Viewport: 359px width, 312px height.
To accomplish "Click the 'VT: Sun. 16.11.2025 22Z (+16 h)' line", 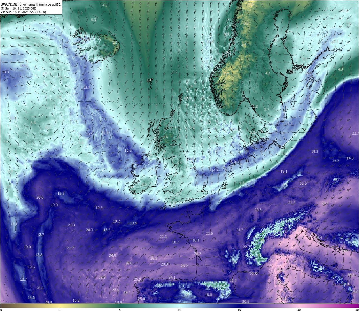I will tap(23, 12).
